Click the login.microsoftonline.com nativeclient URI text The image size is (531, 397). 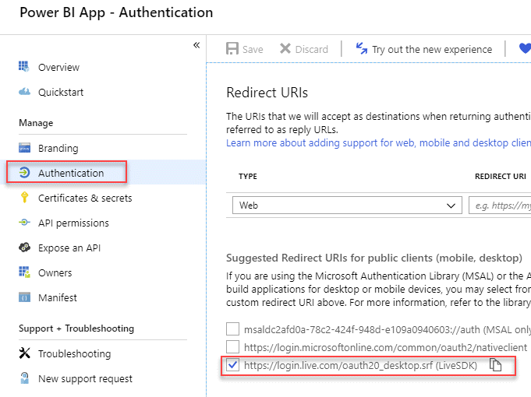385,347
